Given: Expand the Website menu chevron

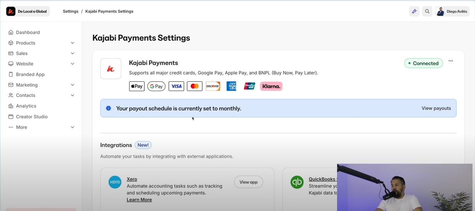Looking at the screenshot, I should click(x=72, y=64).
